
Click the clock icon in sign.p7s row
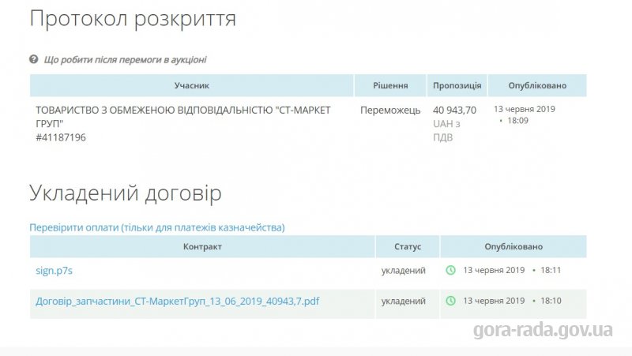tap(450, 270)
